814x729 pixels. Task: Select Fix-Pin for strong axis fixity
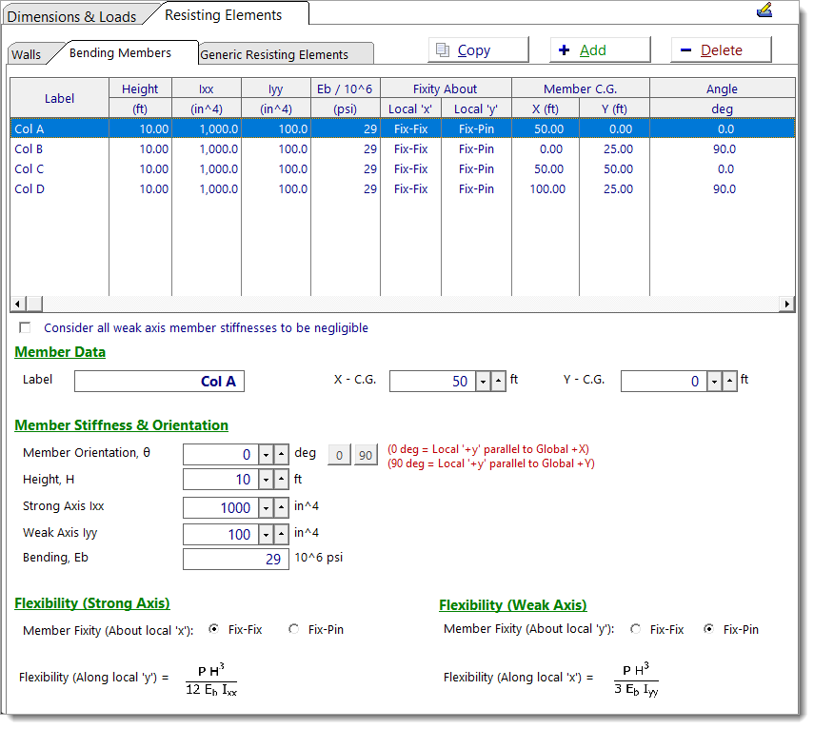click(294, 629)
